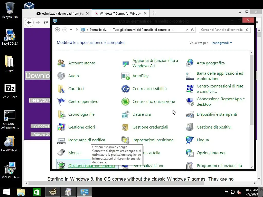Close the Windows 7 Games tab
This screenshot has width=263, height=197.
pos(145,13)
